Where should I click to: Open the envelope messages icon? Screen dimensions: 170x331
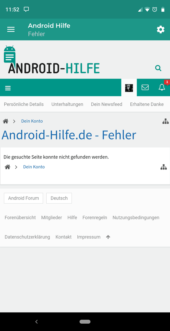[145, 87]
